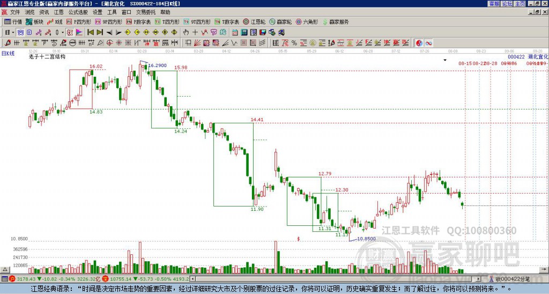Toggle the yin-yang icon button
Viewport: 549px width, 294px height.
(419, 43)
